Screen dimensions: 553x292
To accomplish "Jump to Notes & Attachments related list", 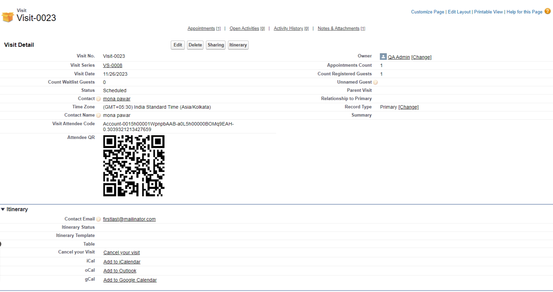I will click(x=338, y=29).
